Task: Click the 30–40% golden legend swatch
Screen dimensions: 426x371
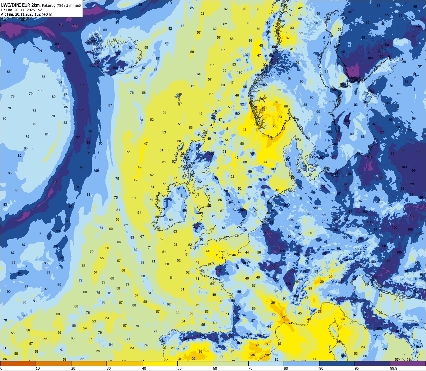Action: point(124,364)
